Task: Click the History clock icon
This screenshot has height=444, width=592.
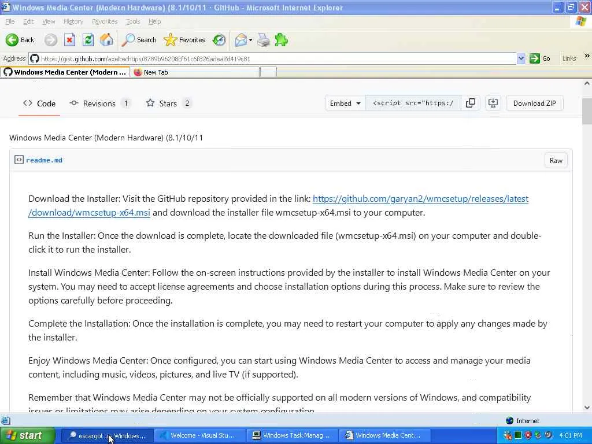Action: click(x=219, y=40)
